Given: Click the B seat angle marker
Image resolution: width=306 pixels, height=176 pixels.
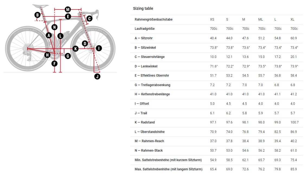Looking at the screenshot, I should (x=37, y=15).
